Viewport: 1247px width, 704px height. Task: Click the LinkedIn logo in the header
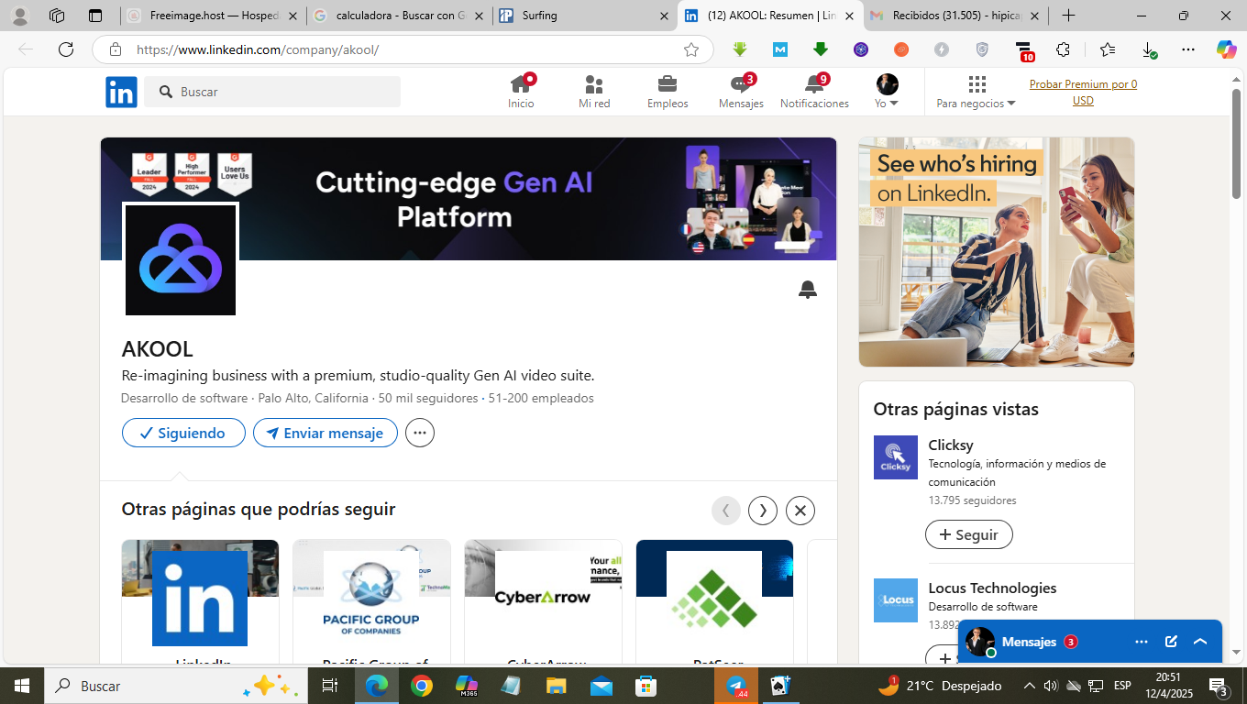click(121, 92)
